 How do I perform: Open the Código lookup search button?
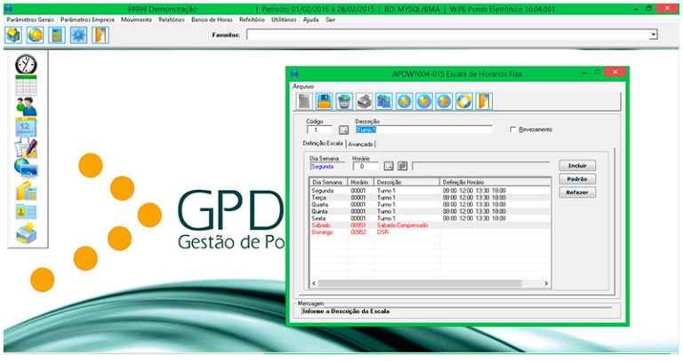(343, 130)
